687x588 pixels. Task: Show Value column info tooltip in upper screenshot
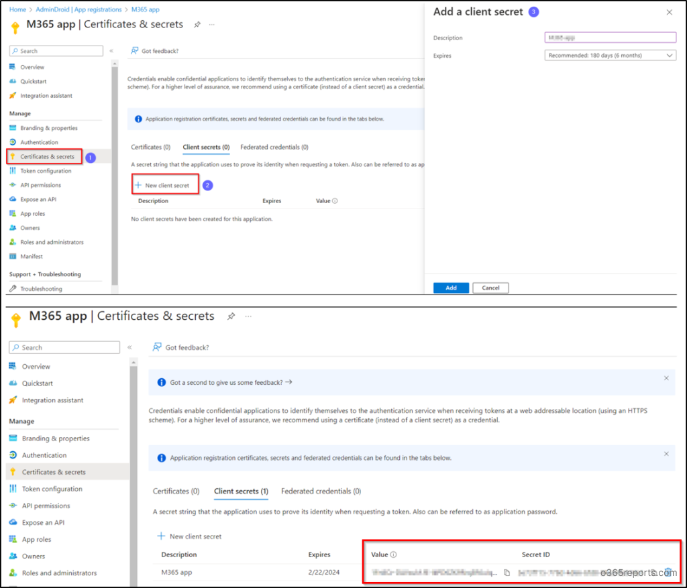pos(335,201)
